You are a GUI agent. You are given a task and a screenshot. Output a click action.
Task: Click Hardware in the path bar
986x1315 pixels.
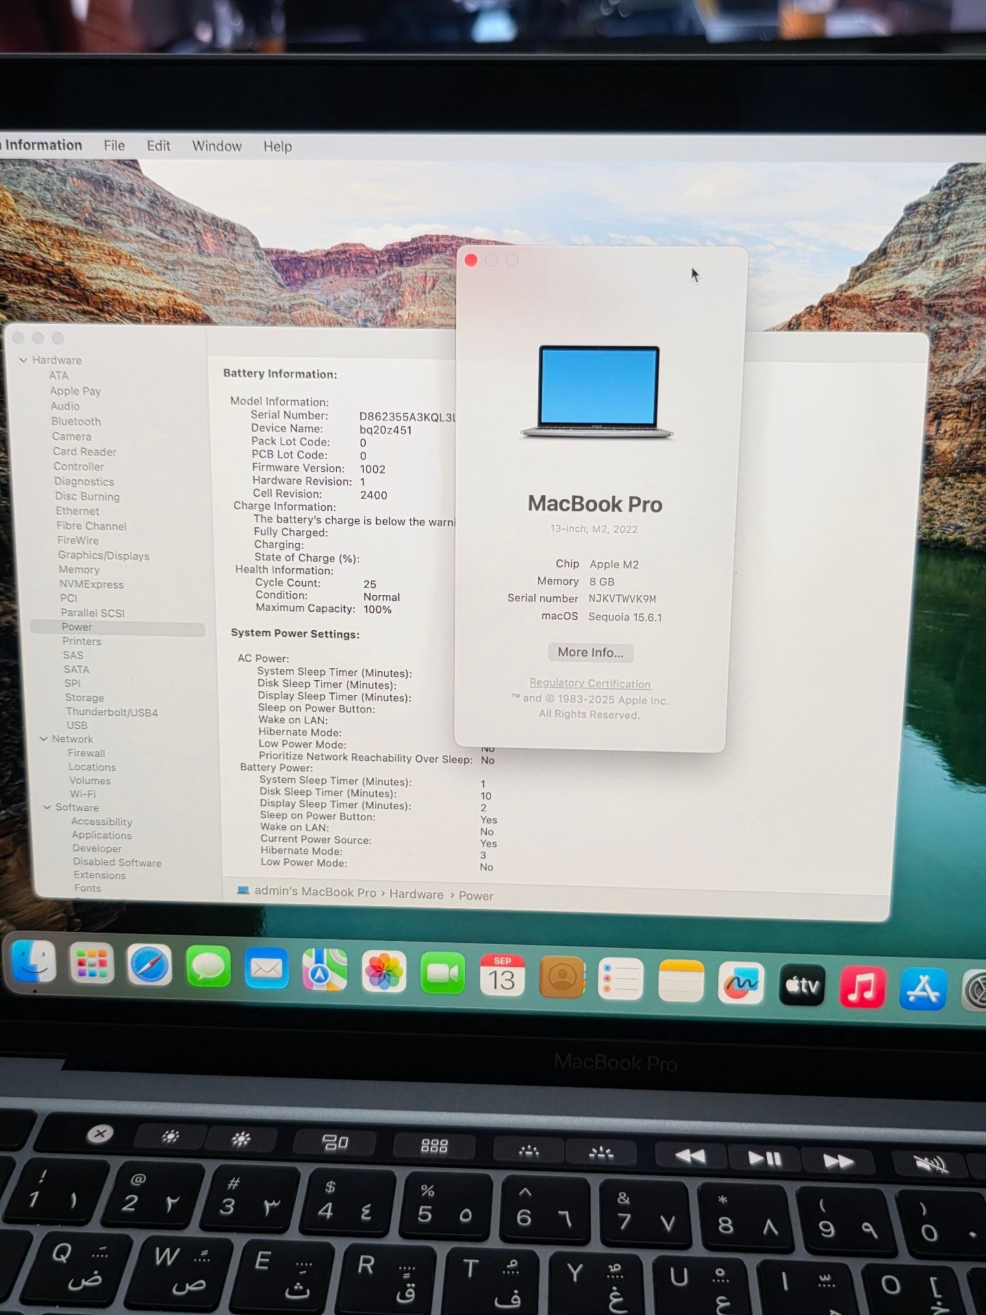[x=416, y=894]
